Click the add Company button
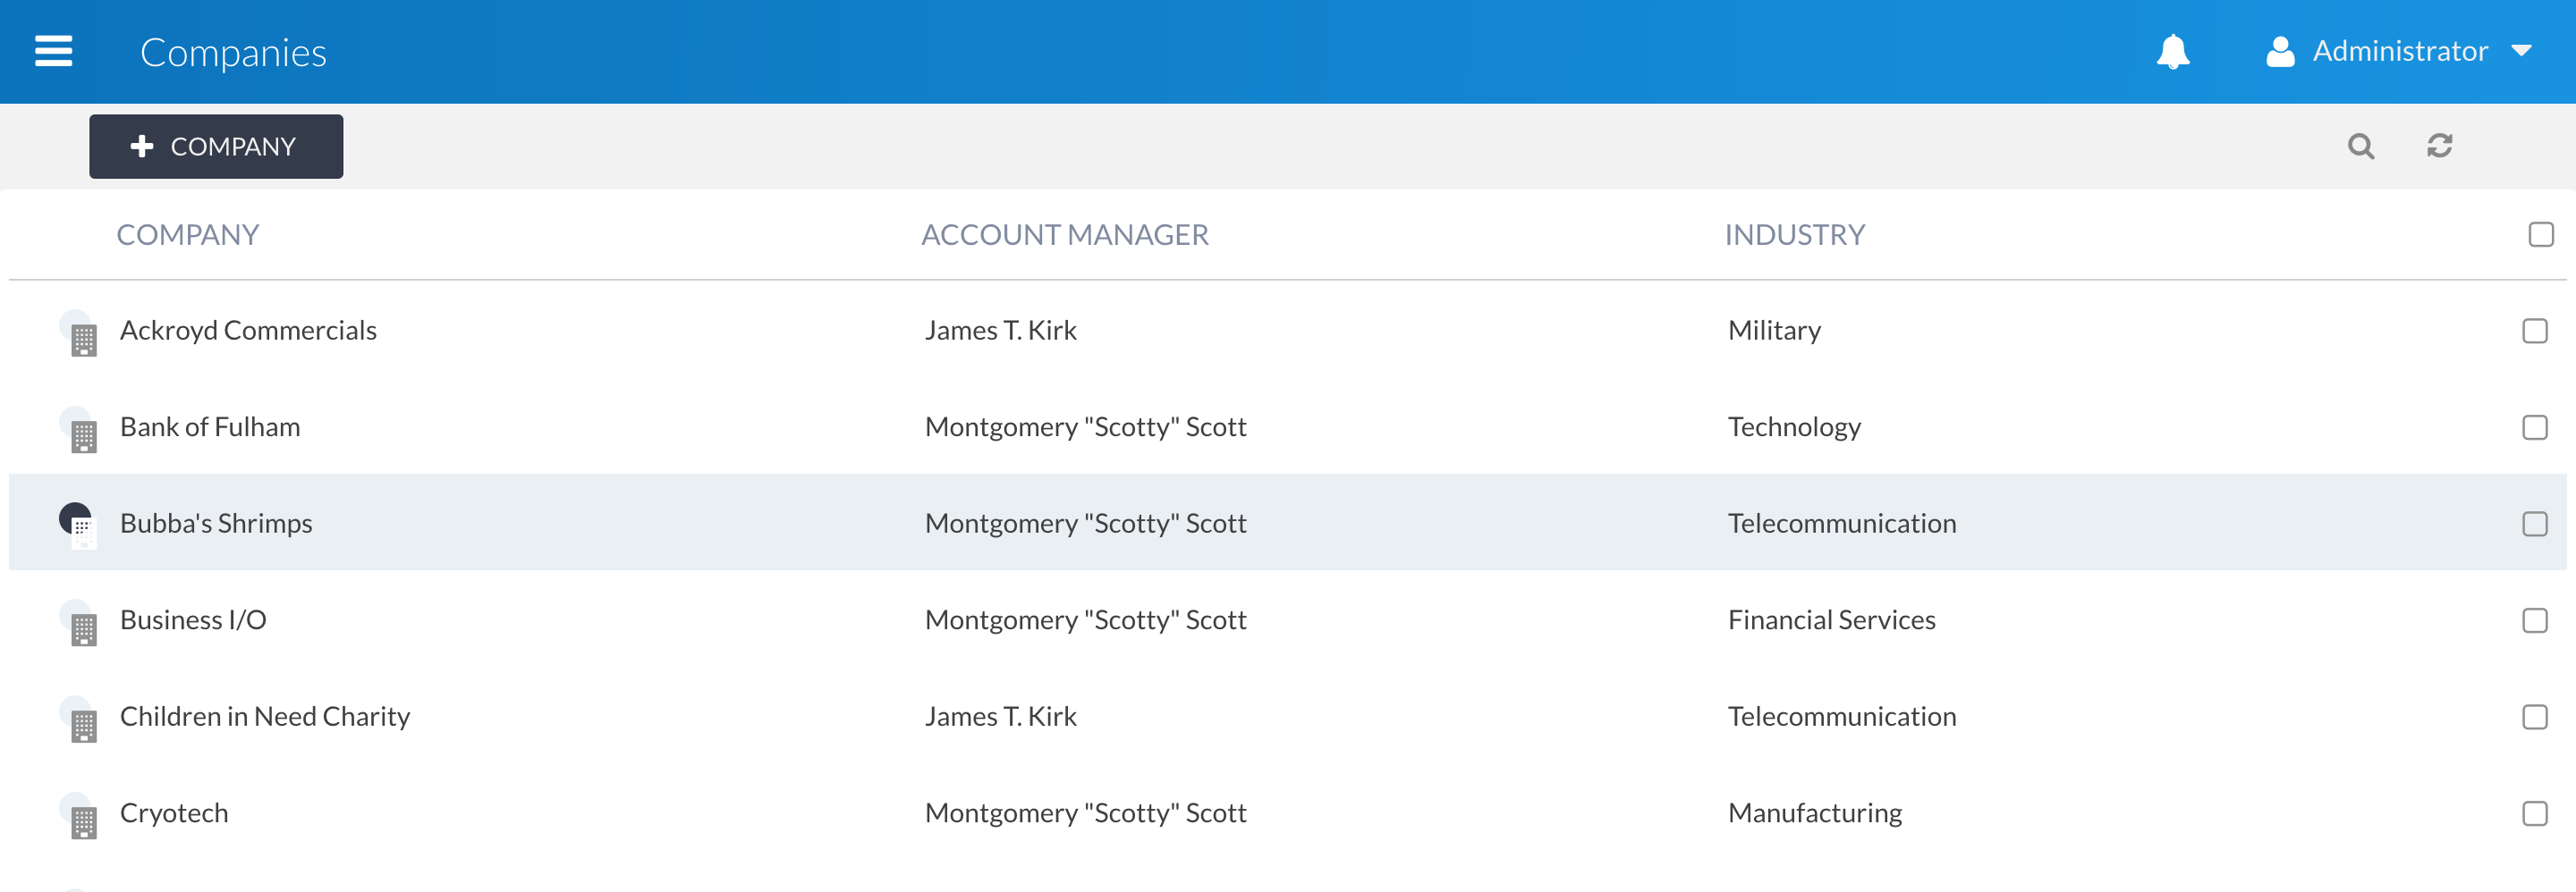2576x892 pixels. [216, 147]
